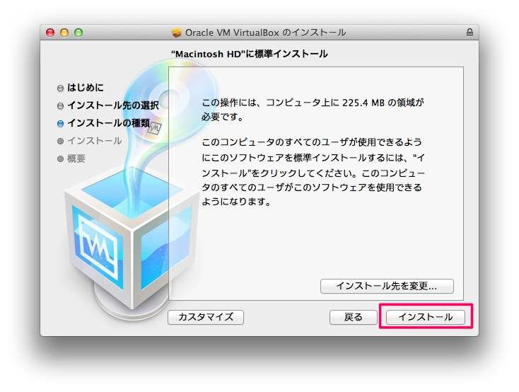Close the installer with red button
Screen dimensions: 519x392
click(x=50, y=33)
